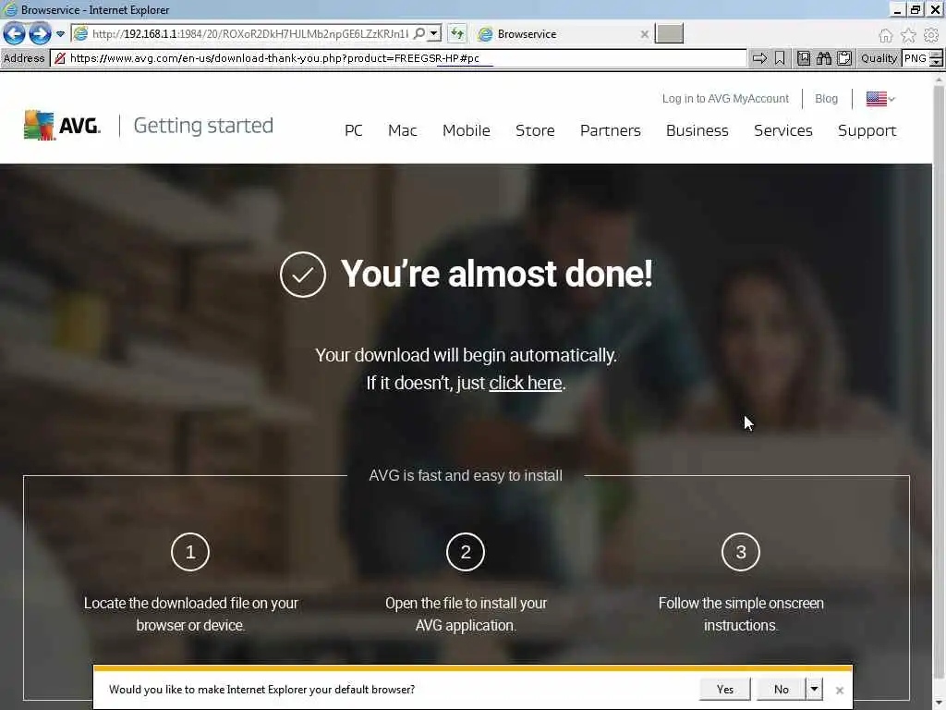Click 'Locate the downloaded file' step text
The width and height of the screenshot is (946, 710).
coord(190,614)
